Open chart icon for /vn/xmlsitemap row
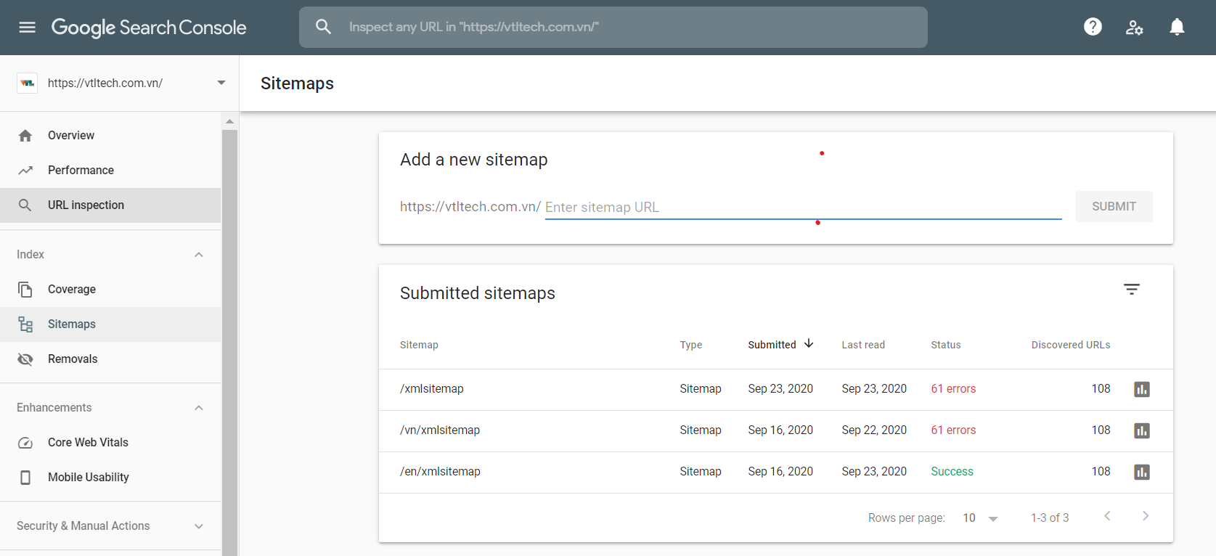This screenshot has height=556, width=1216. pyautogui.click(x=1142, y=430)
